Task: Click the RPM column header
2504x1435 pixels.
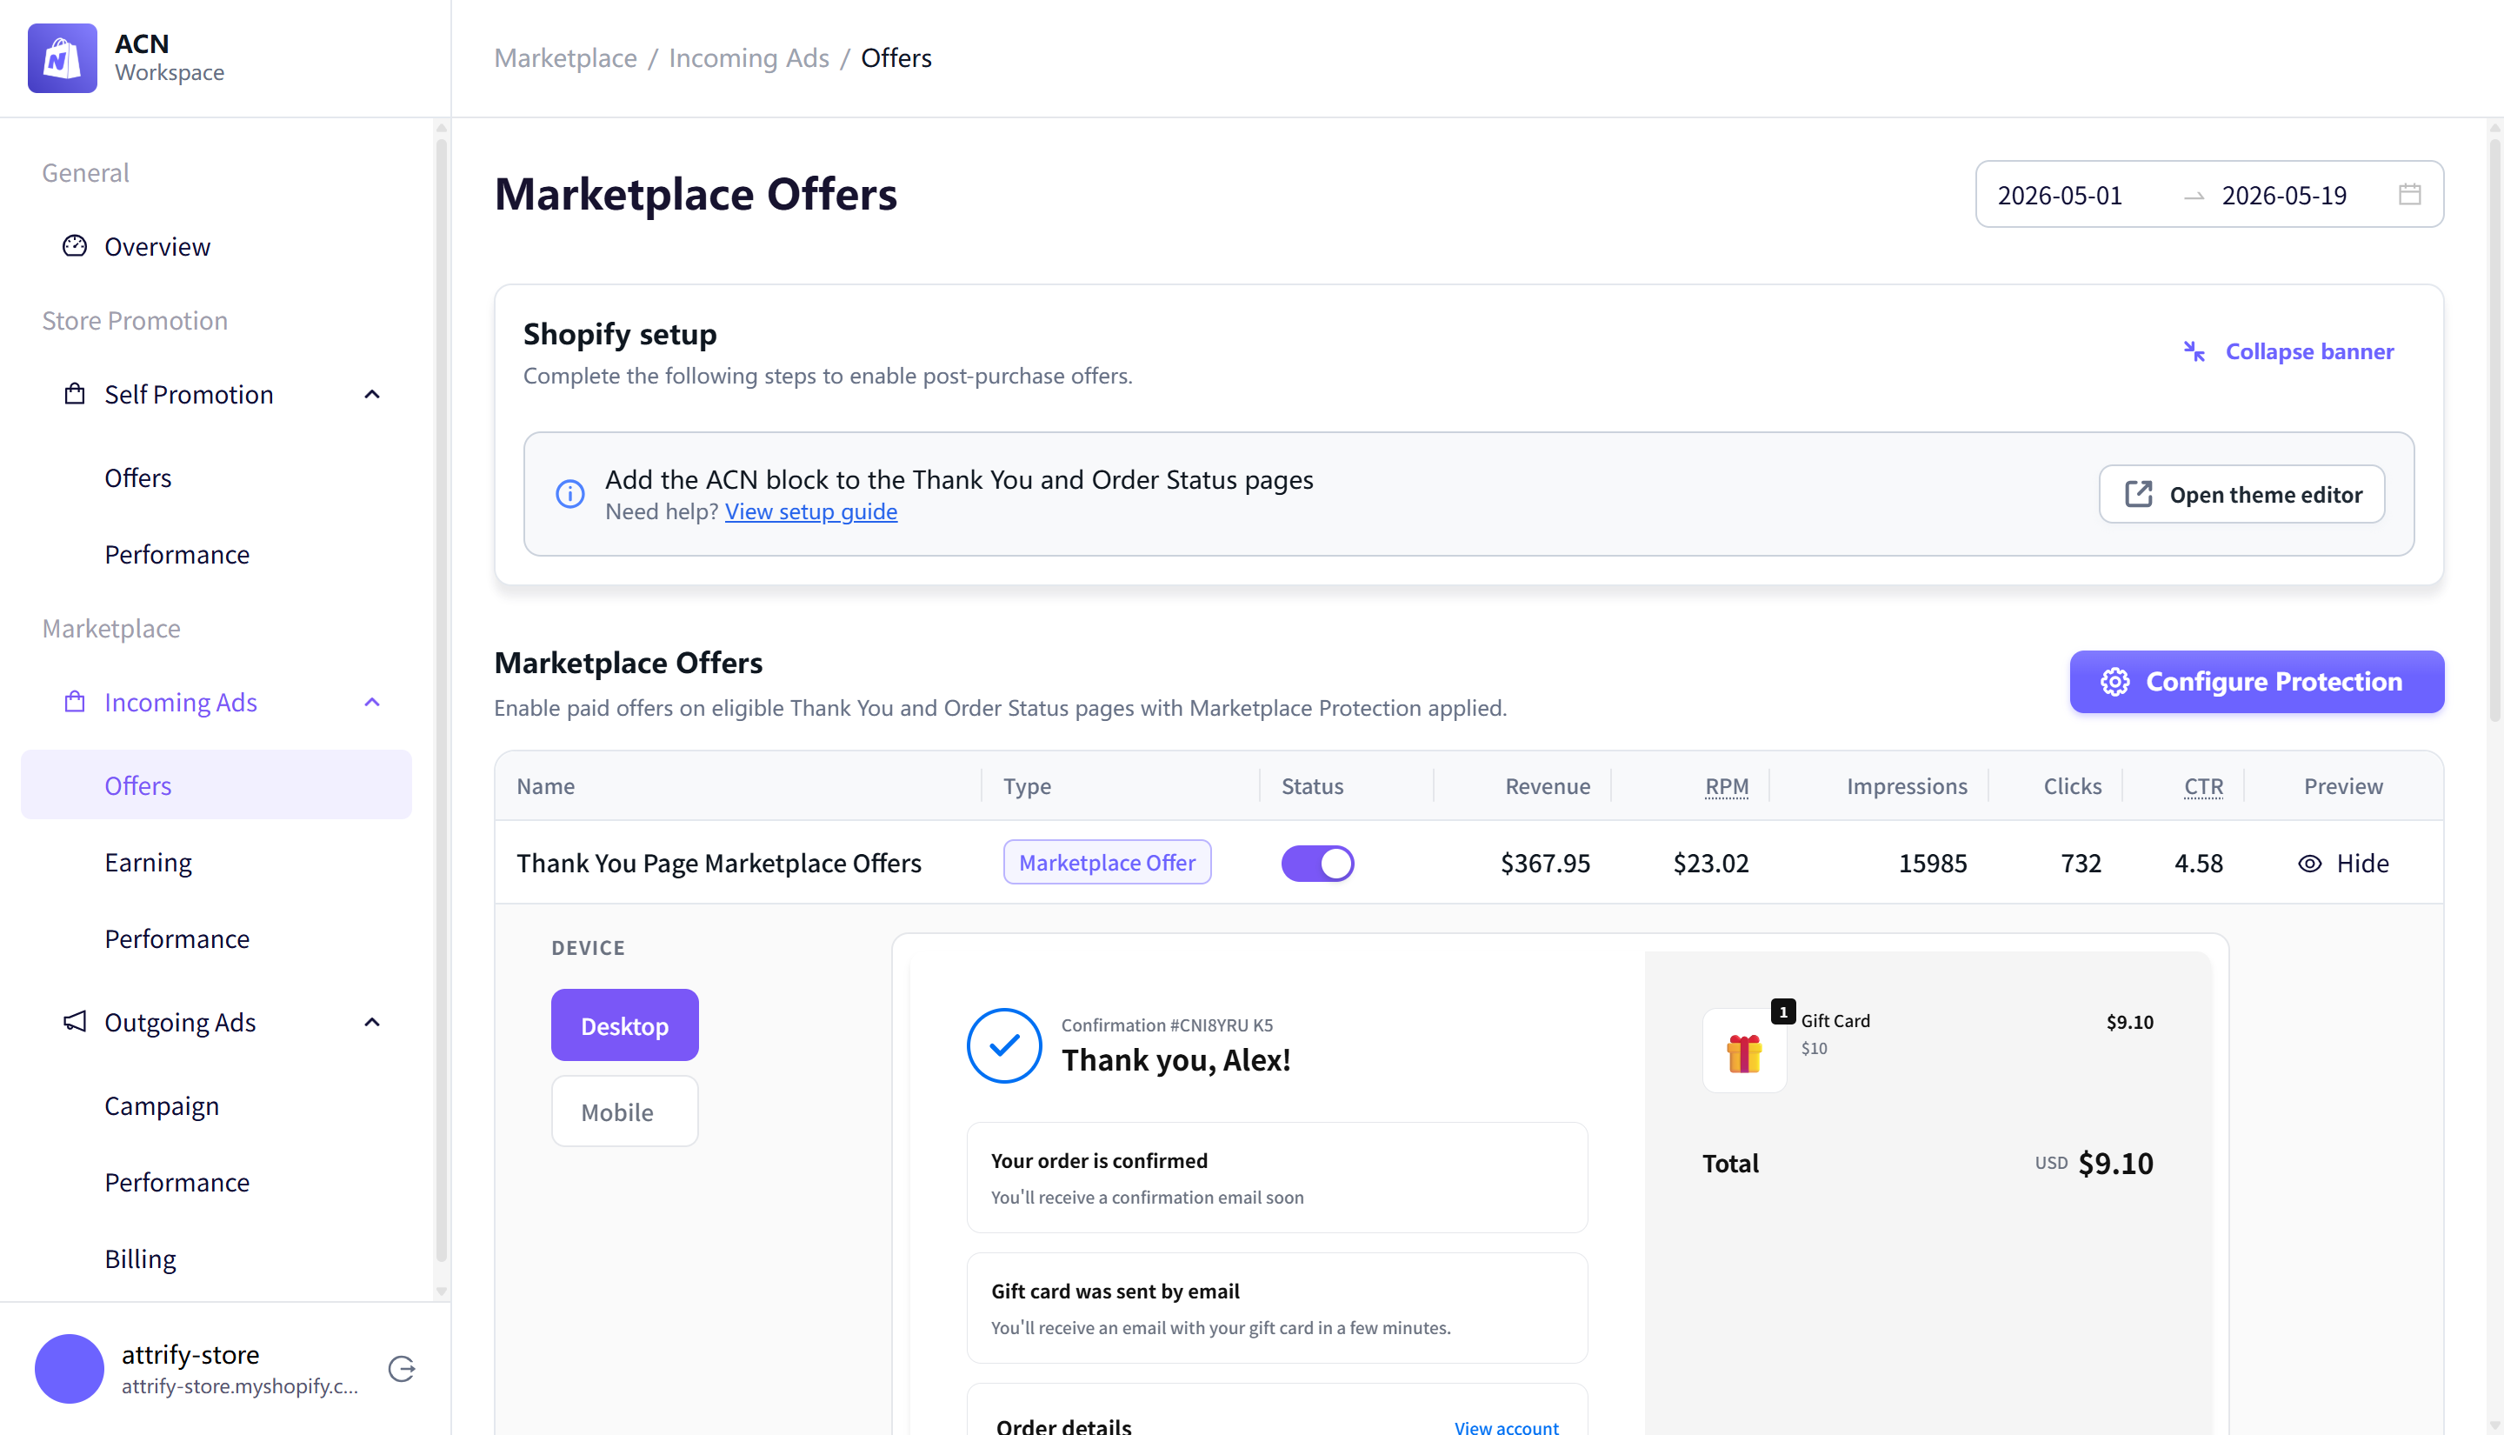Action: tap(1727, 785)
